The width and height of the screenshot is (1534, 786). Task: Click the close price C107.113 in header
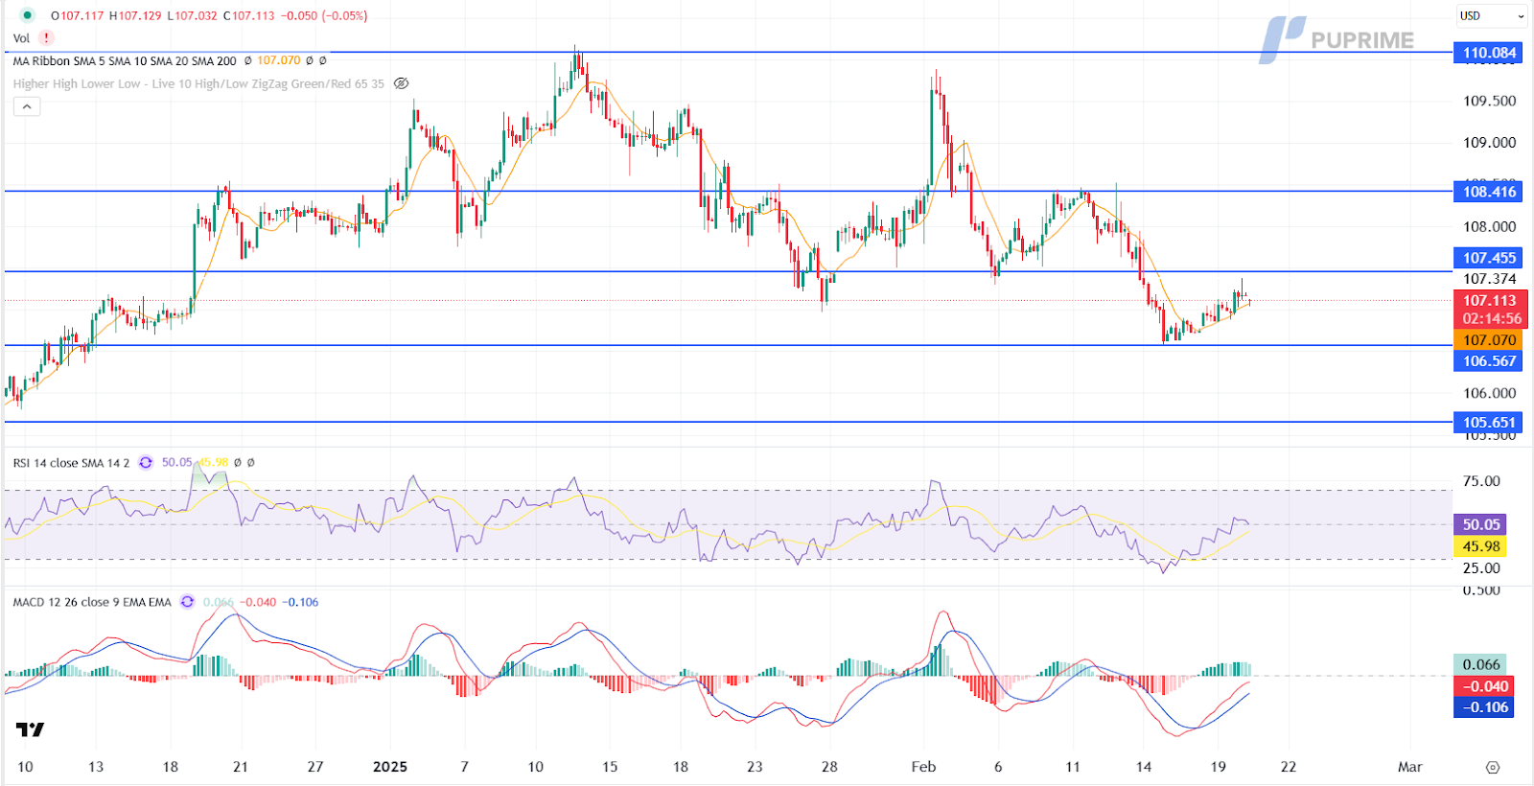(x=248, y=15)
